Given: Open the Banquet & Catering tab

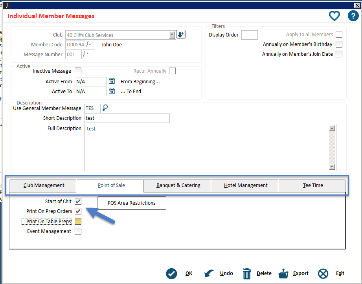Looking at the screenshot, I should [178, 185].
